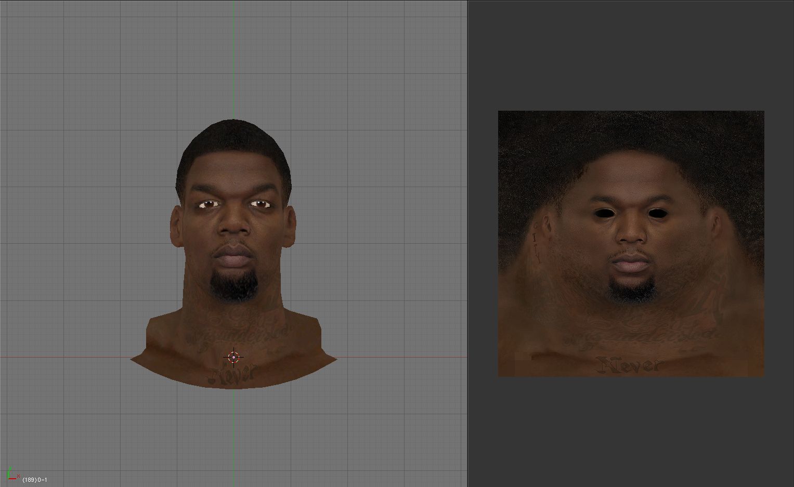This screenshot has height=487, width=794.
Task: Select the 3D model's right-side eye
Action: pos(259,204)
